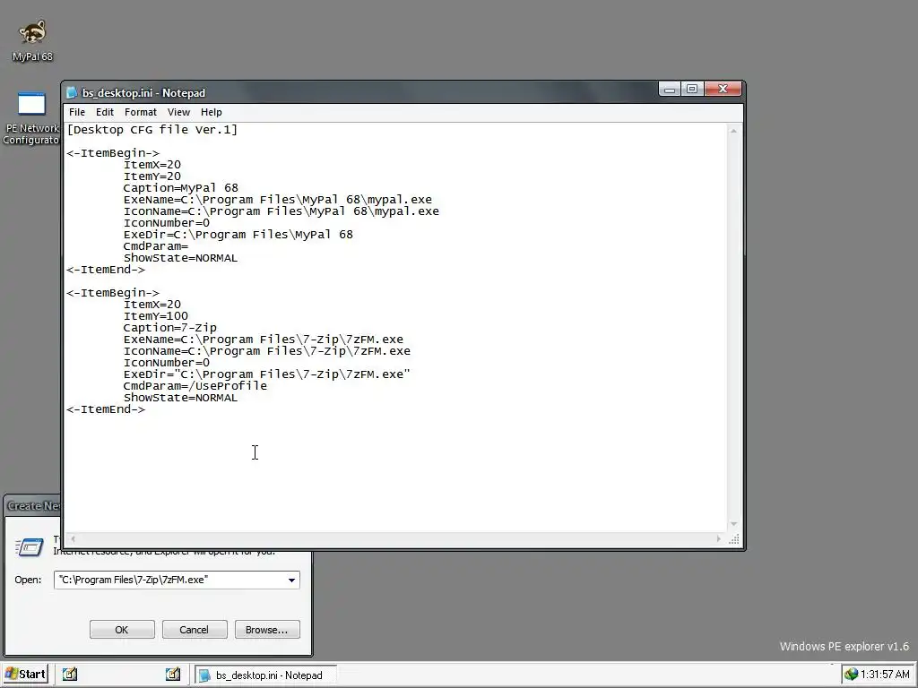Click the second notepad-like taskbar button

pos(173,674)
